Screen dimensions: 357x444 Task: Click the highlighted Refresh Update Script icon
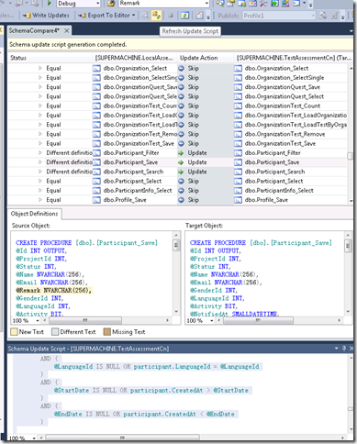point(156,16)
